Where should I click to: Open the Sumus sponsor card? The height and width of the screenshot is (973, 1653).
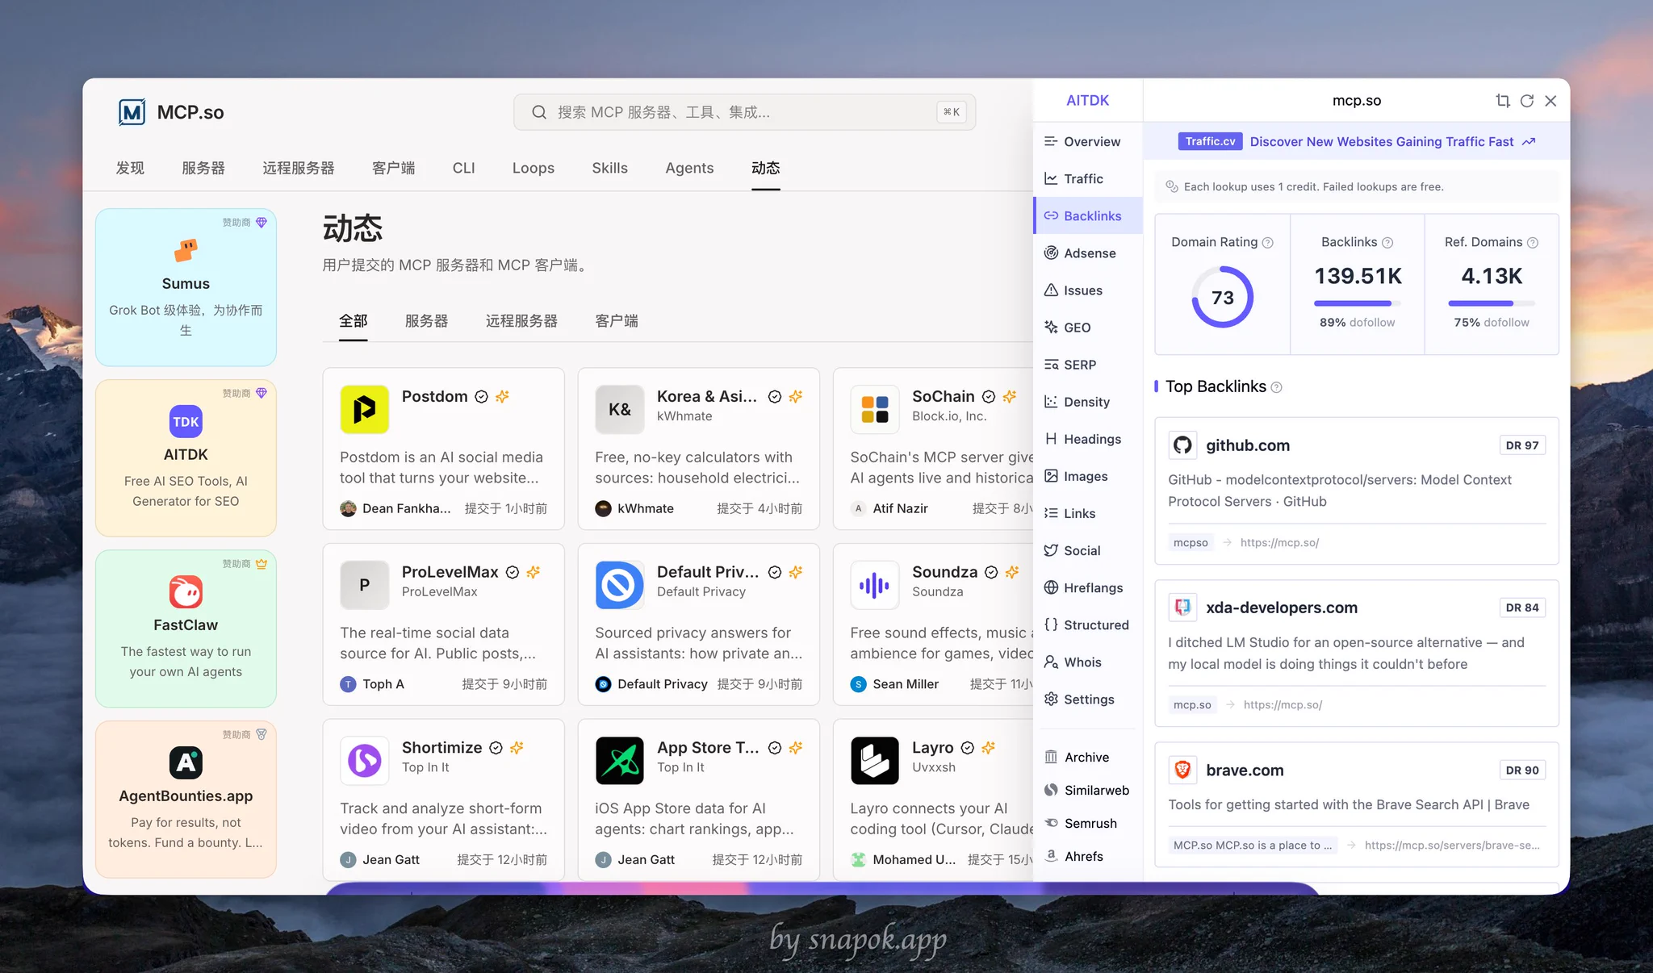[186, 287]
